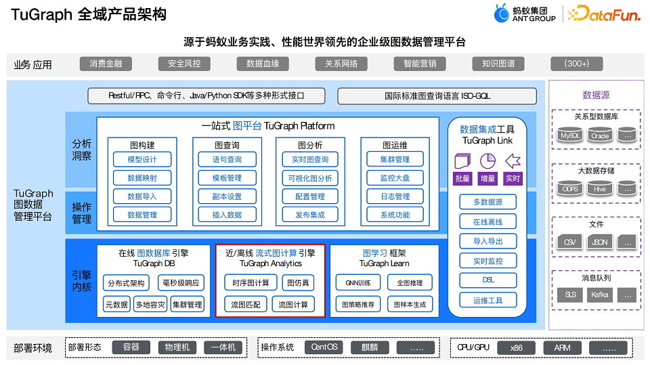
Task: Click the Ant Group logo
Action: click(525, 14)
